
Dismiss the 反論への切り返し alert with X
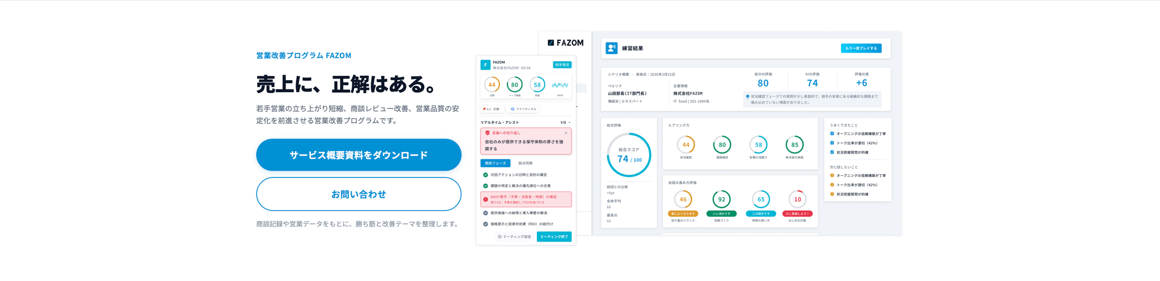(566, 133)
